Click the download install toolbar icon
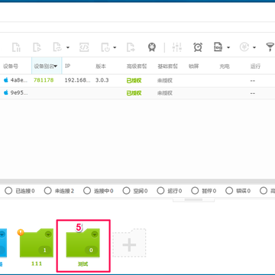The width and height of the screenshot is (275, 275). pos(105,47)
